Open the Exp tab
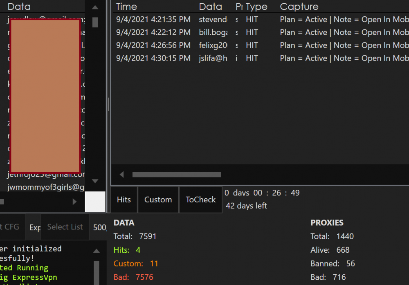Image resolution: width=409 pixels, height=285 pixels. coord(35,227)
